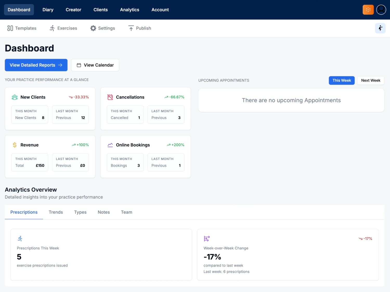Image resolution: width=390 pixels, height=292 pixels.
Task: Open the Types analytics tab
Action: pos(80,212)
